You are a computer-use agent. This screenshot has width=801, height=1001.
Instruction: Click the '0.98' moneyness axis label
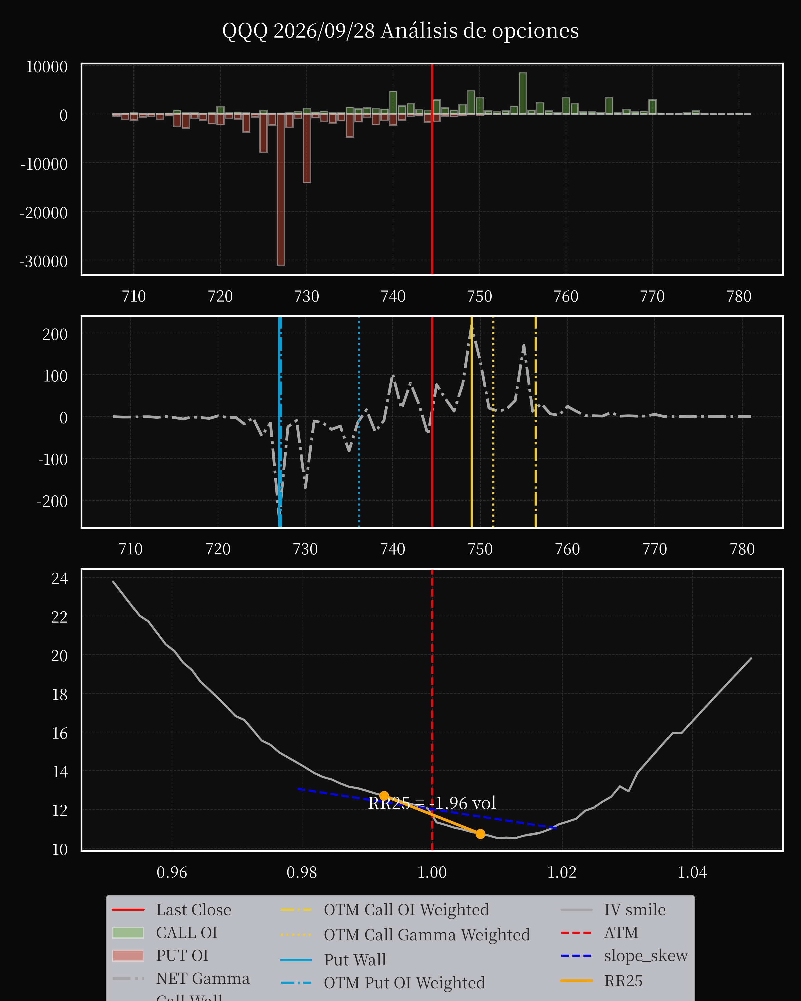(x=302, y=872)
